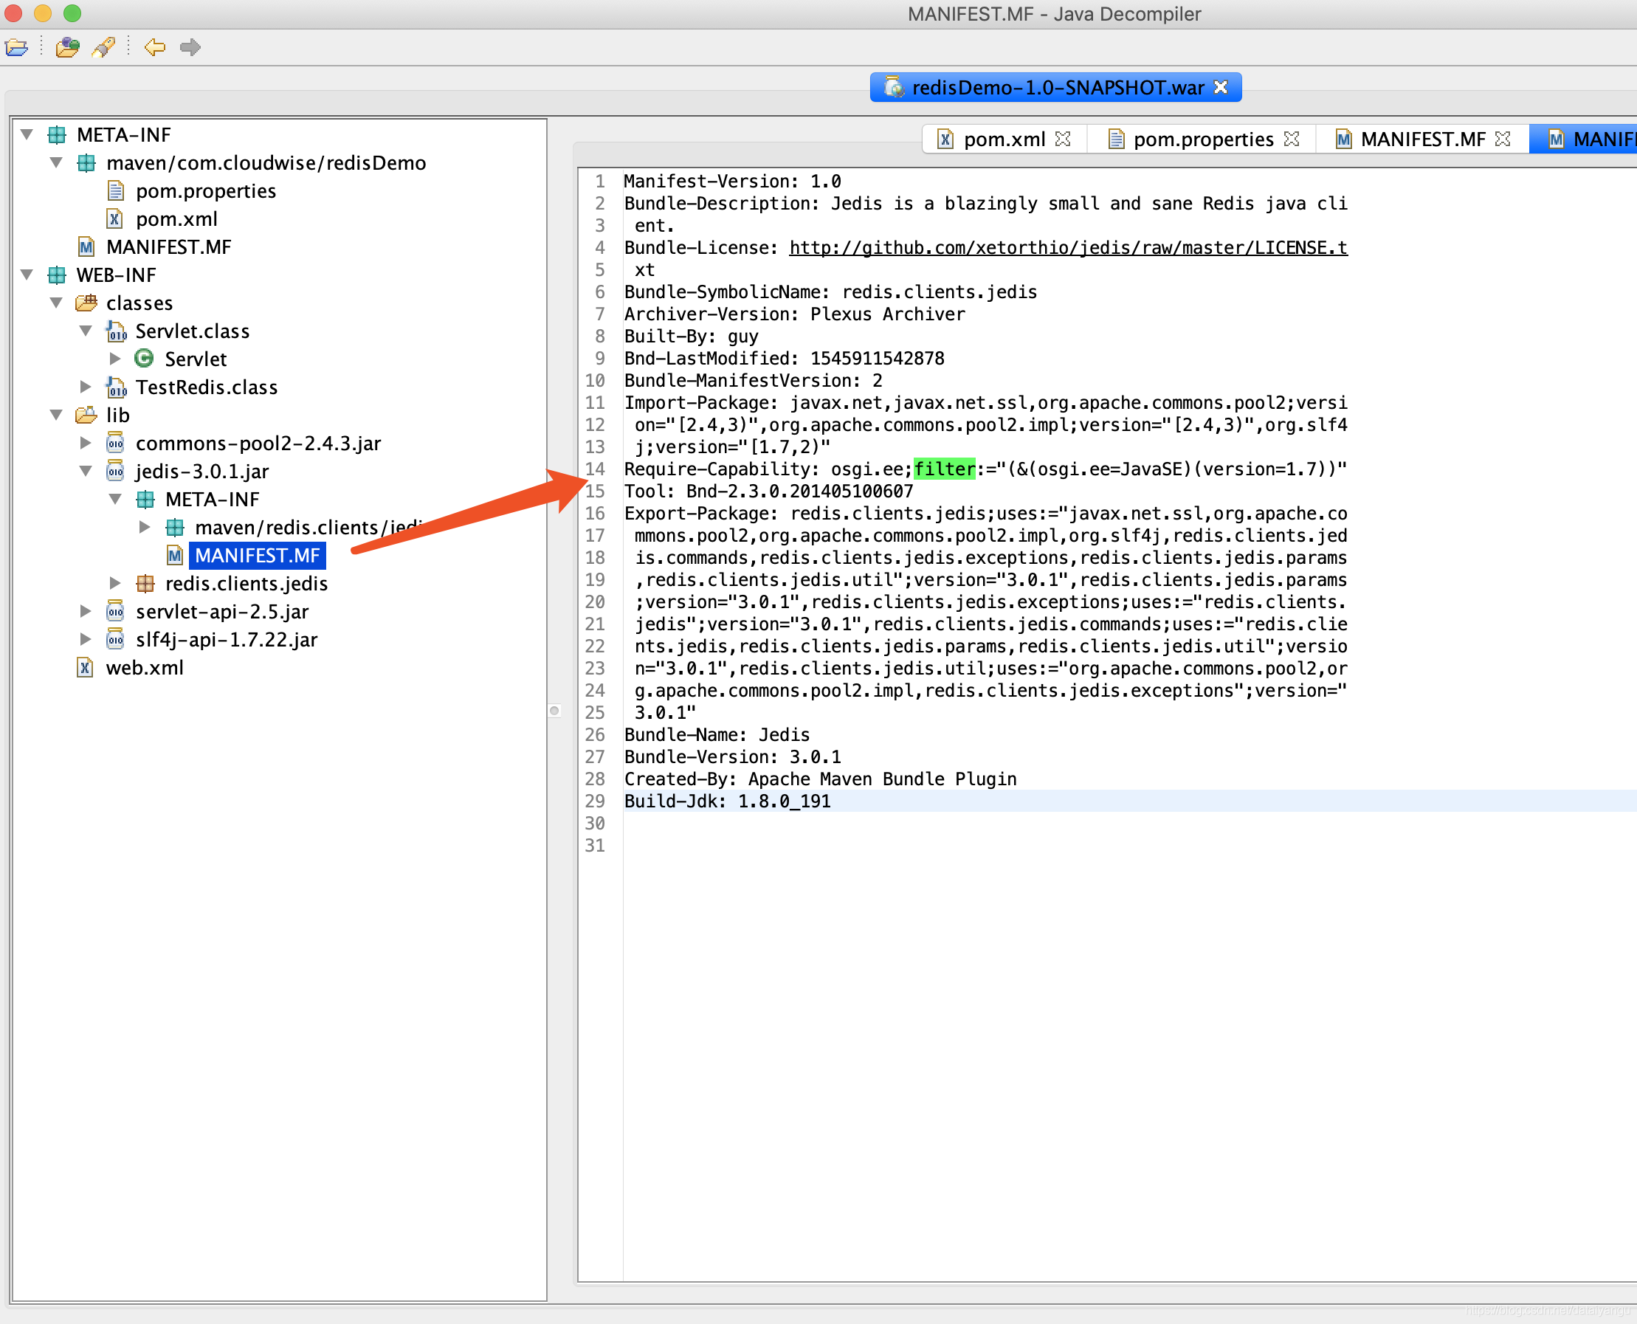This screenshot has width=1637, height=1324.
Task: Collapse the jedis-3.0.1.jar node
Action: (x=86, y=472)
